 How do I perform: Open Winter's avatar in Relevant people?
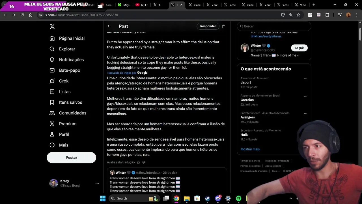pyautogui.click(x=245, y=48)
